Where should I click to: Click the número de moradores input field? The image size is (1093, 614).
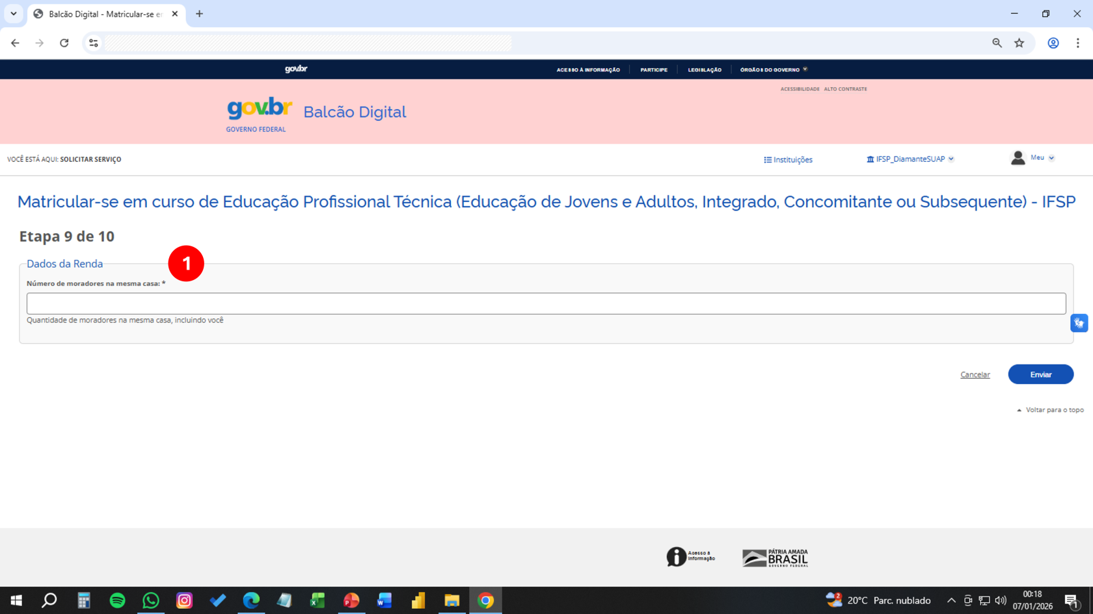click(546, 303)
